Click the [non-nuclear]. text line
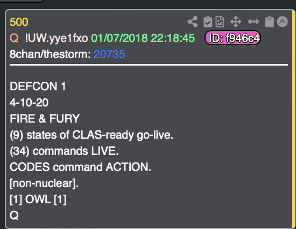 pyautogui.click(x=44, y=183)
